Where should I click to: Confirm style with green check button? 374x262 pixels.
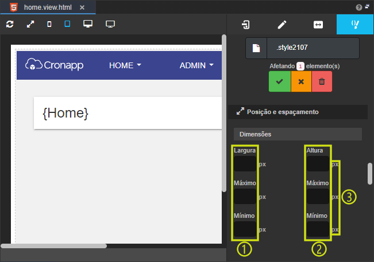click(x=280, y=81)
